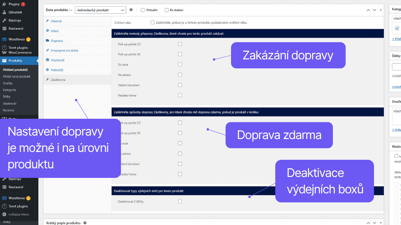This screenshot has width=401, height=225.
Task: Select the Zásilkovna product data tab
Action: pyautogui.click(x=58, y=80)
